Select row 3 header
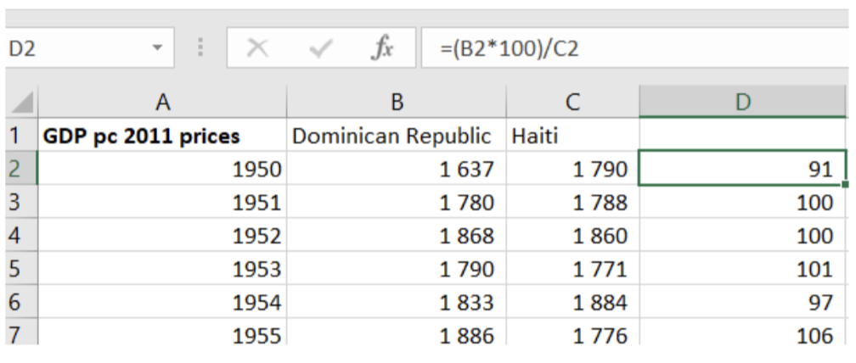Image resolution: width=856 pixels, height=363 pixels. [20, 202]
